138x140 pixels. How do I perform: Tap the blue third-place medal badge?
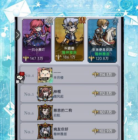coord(115,21)
